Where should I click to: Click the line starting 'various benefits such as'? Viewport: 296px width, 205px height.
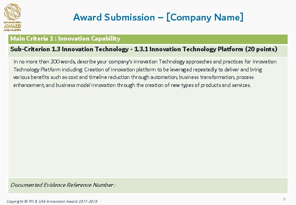tap(133, 77)
